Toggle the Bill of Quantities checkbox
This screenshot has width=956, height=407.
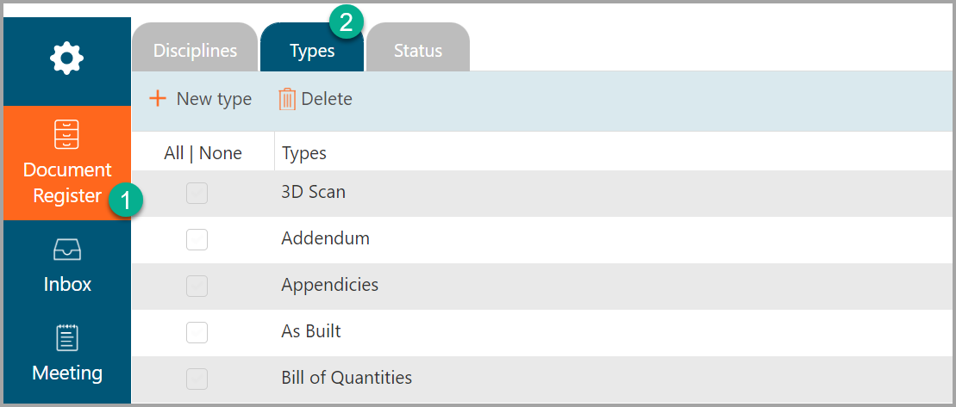click(x=197, y=379)
